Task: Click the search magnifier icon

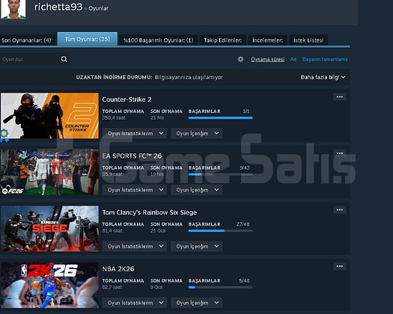Action: point(64,59)
